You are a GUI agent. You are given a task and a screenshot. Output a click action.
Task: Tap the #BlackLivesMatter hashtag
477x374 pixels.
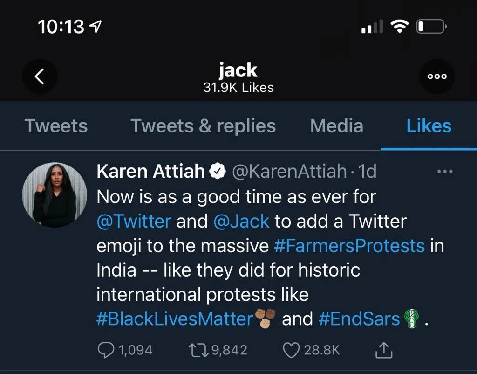point(174,319)
